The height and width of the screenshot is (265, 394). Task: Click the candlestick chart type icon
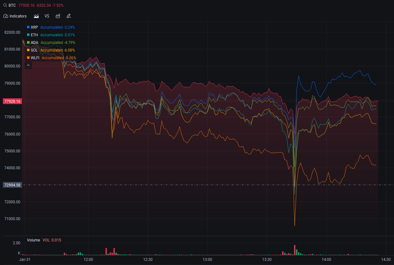click(57, 16)
